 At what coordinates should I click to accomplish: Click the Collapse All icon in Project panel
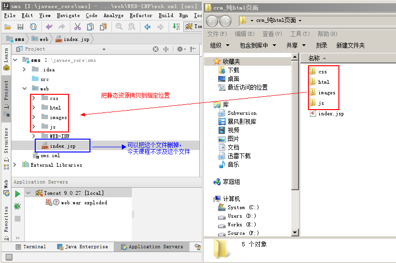click(166, 49)
